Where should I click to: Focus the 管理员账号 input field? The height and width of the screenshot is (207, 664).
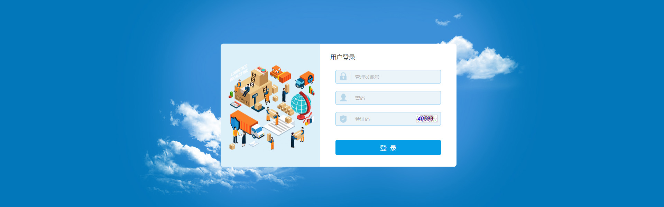(x=388, y=77)
